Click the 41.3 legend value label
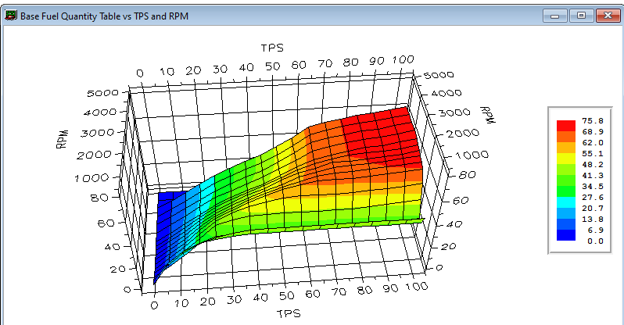This screenshot has width=624, height=325. click(x=593, y=176)
